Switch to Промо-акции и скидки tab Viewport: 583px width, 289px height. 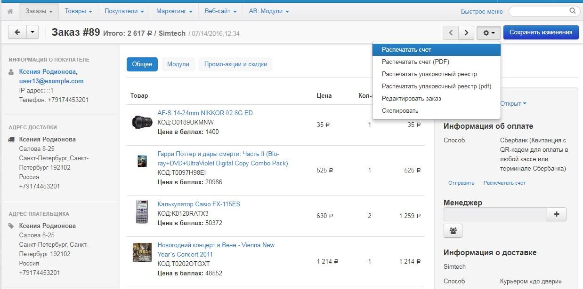pyautogui.click(x=235, y=64)
